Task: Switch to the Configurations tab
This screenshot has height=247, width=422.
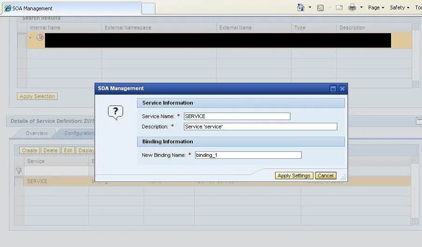Action: coord(78,133)
